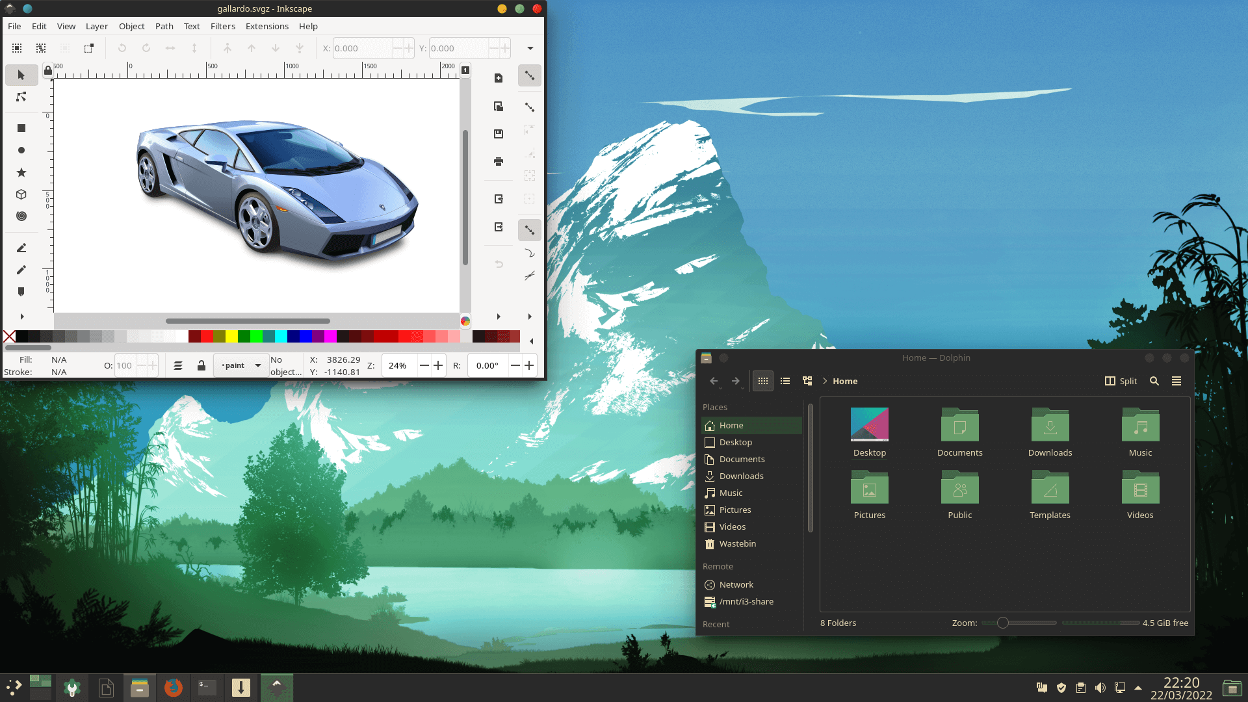The image size is (1248, 702).
Task: Toggle layer lock in Inkscape status bar
Action: [x=201, y=366]
